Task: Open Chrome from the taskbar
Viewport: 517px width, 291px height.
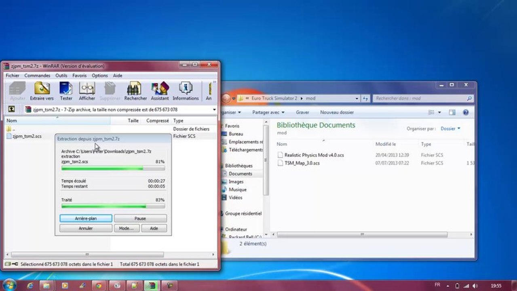Action: pyautogui.click(x=99, y=285)
